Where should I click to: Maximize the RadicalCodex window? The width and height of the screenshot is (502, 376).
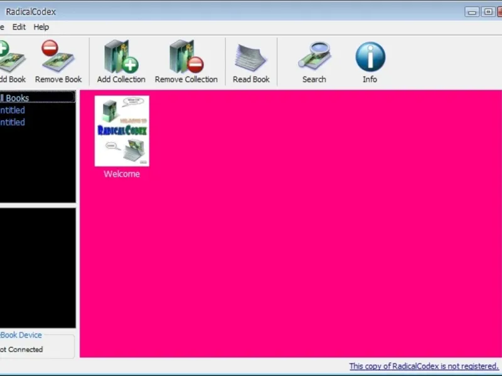pyautogui.click(x=488, y=12)
